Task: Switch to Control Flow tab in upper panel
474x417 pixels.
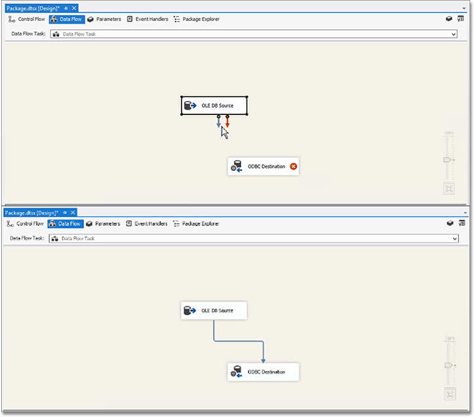Action: (27, 19)
